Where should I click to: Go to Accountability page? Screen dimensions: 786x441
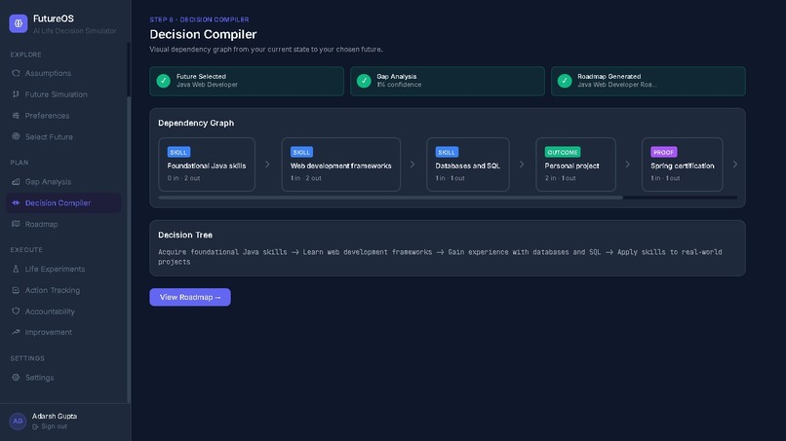[63, 311]
